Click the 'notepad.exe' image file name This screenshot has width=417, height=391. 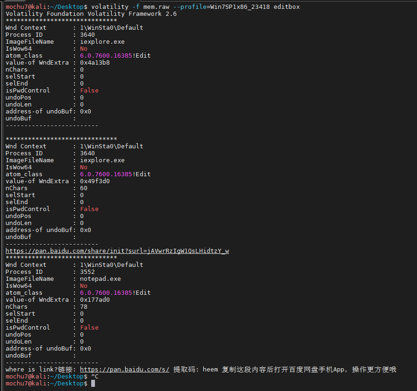point(100,278)
